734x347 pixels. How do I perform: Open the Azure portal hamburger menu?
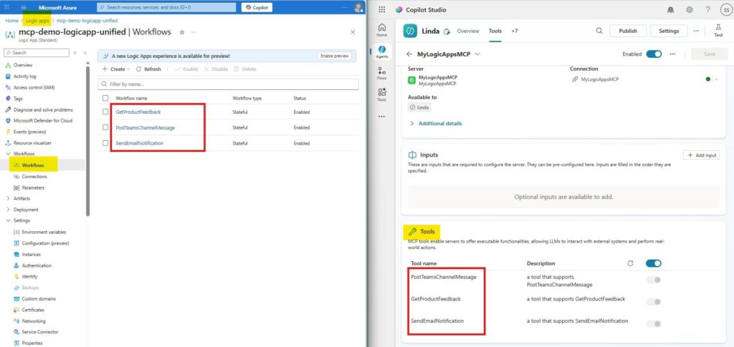(x=24, y=7)
